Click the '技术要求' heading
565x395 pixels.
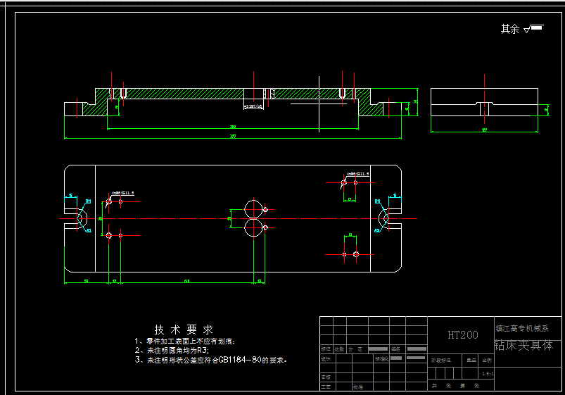click(184, 330)
